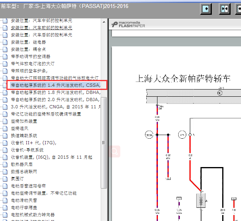Open 电动后窗遮阳卷帘 diagram
Image resolution: width=241 pixels, height=221 pixels.
point(28,186)
